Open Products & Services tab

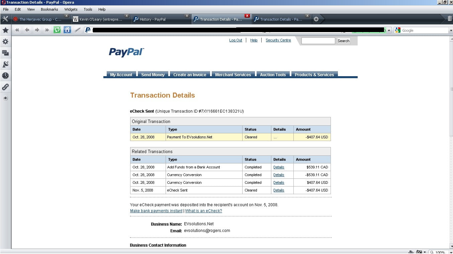click(314, 75)
